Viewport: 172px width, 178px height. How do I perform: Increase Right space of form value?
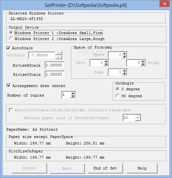143,61
